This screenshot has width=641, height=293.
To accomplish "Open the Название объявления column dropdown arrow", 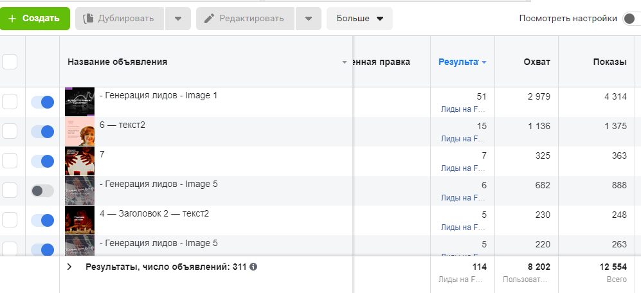I will click(x=344, y=62).
